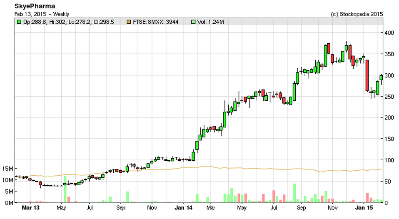Click the 5M volume axis label
This screenshot has width=399, height=219.
point(9,192)
